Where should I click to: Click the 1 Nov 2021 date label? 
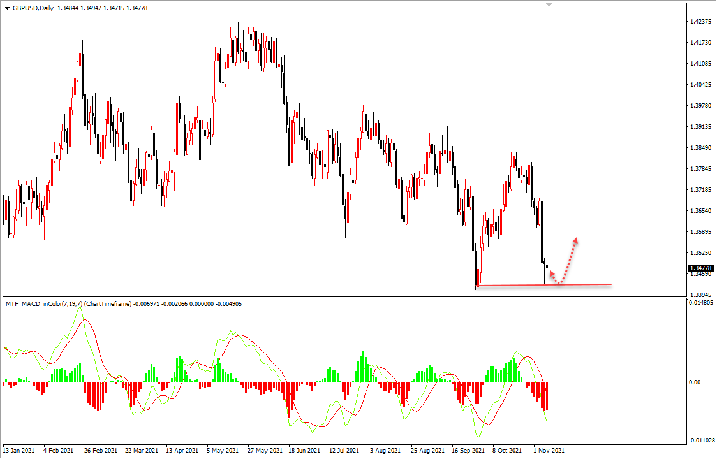550,450
